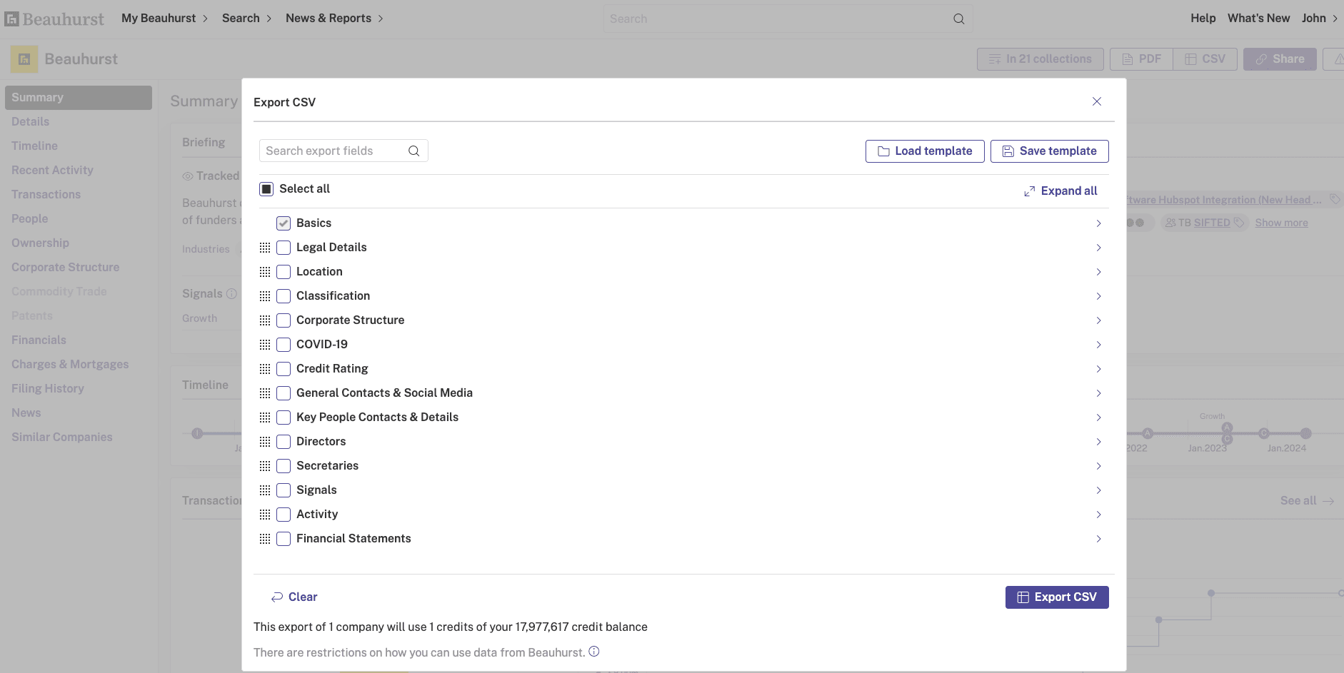Follow the See all link for Transactions

(1307, 501)
